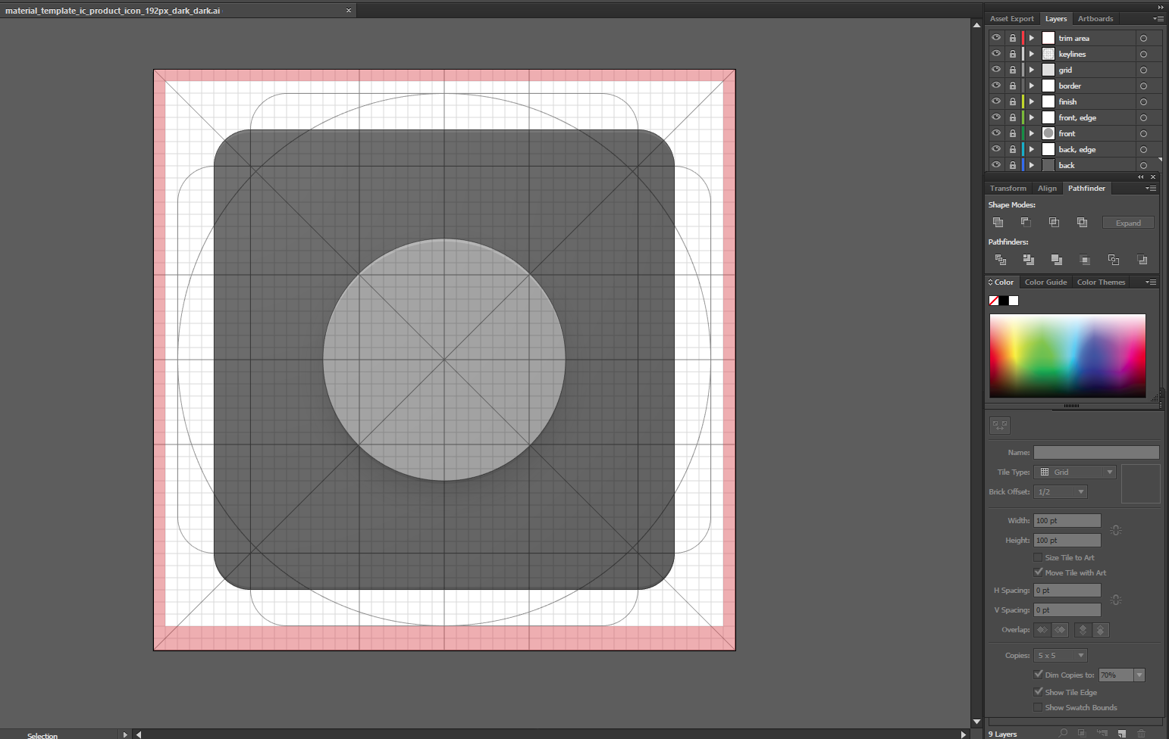
Task: Click the Outline pathfinder icon
Action: pyautogui.click(x=1113, y=259)
